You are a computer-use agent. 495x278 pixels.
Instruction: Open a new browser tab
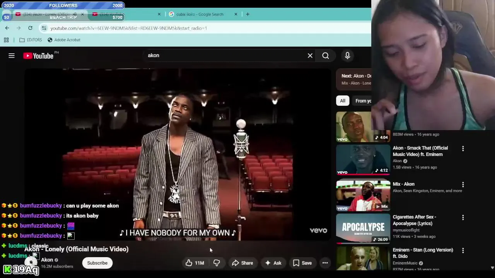click(247, 14)
